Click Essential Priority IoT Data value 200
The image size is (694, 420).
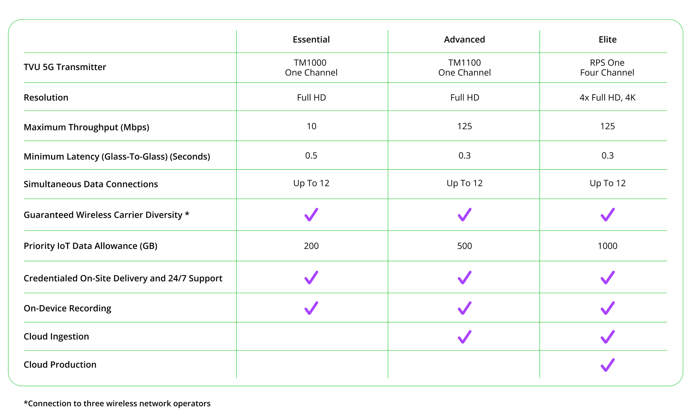coord(311,246)
